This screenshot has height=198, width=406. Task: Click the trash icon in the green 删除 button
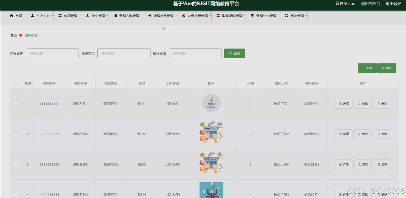click(x=383, y=68)
